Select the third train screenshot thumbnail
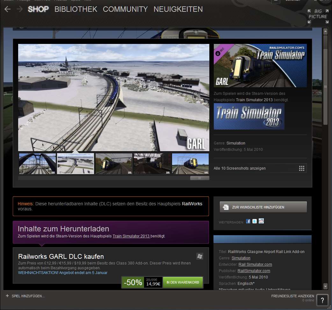The width and height of the screenshot is (332, 310). 114,164
